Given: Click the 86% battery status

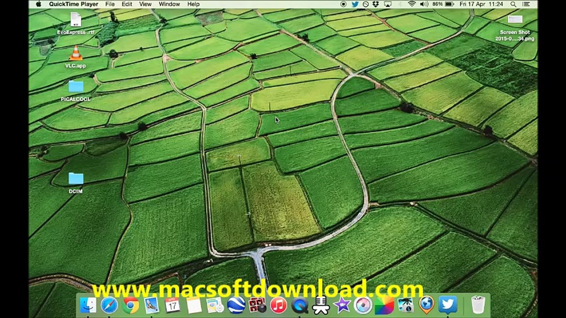Looking at the screenshot, I should coord(443,4).
